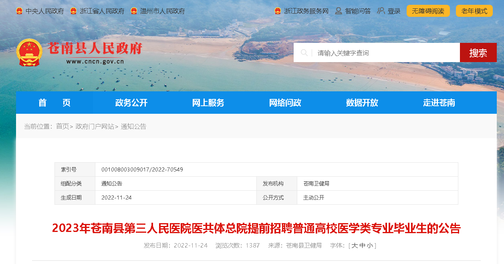Click 通知公告 in the breadcrumb
This screenshot has height=264, width=504.
[134, 127]
